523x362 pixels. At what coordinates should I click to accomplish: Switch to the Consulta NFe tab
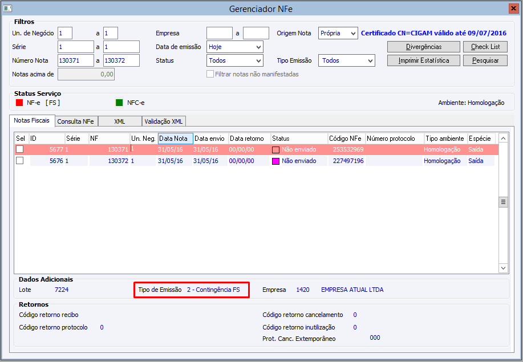[75, 121]
